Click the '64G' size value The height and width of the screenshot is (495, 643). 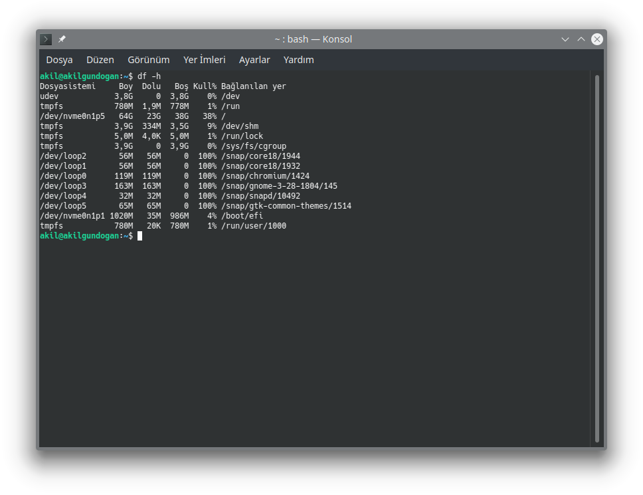(x=126, y=116)
